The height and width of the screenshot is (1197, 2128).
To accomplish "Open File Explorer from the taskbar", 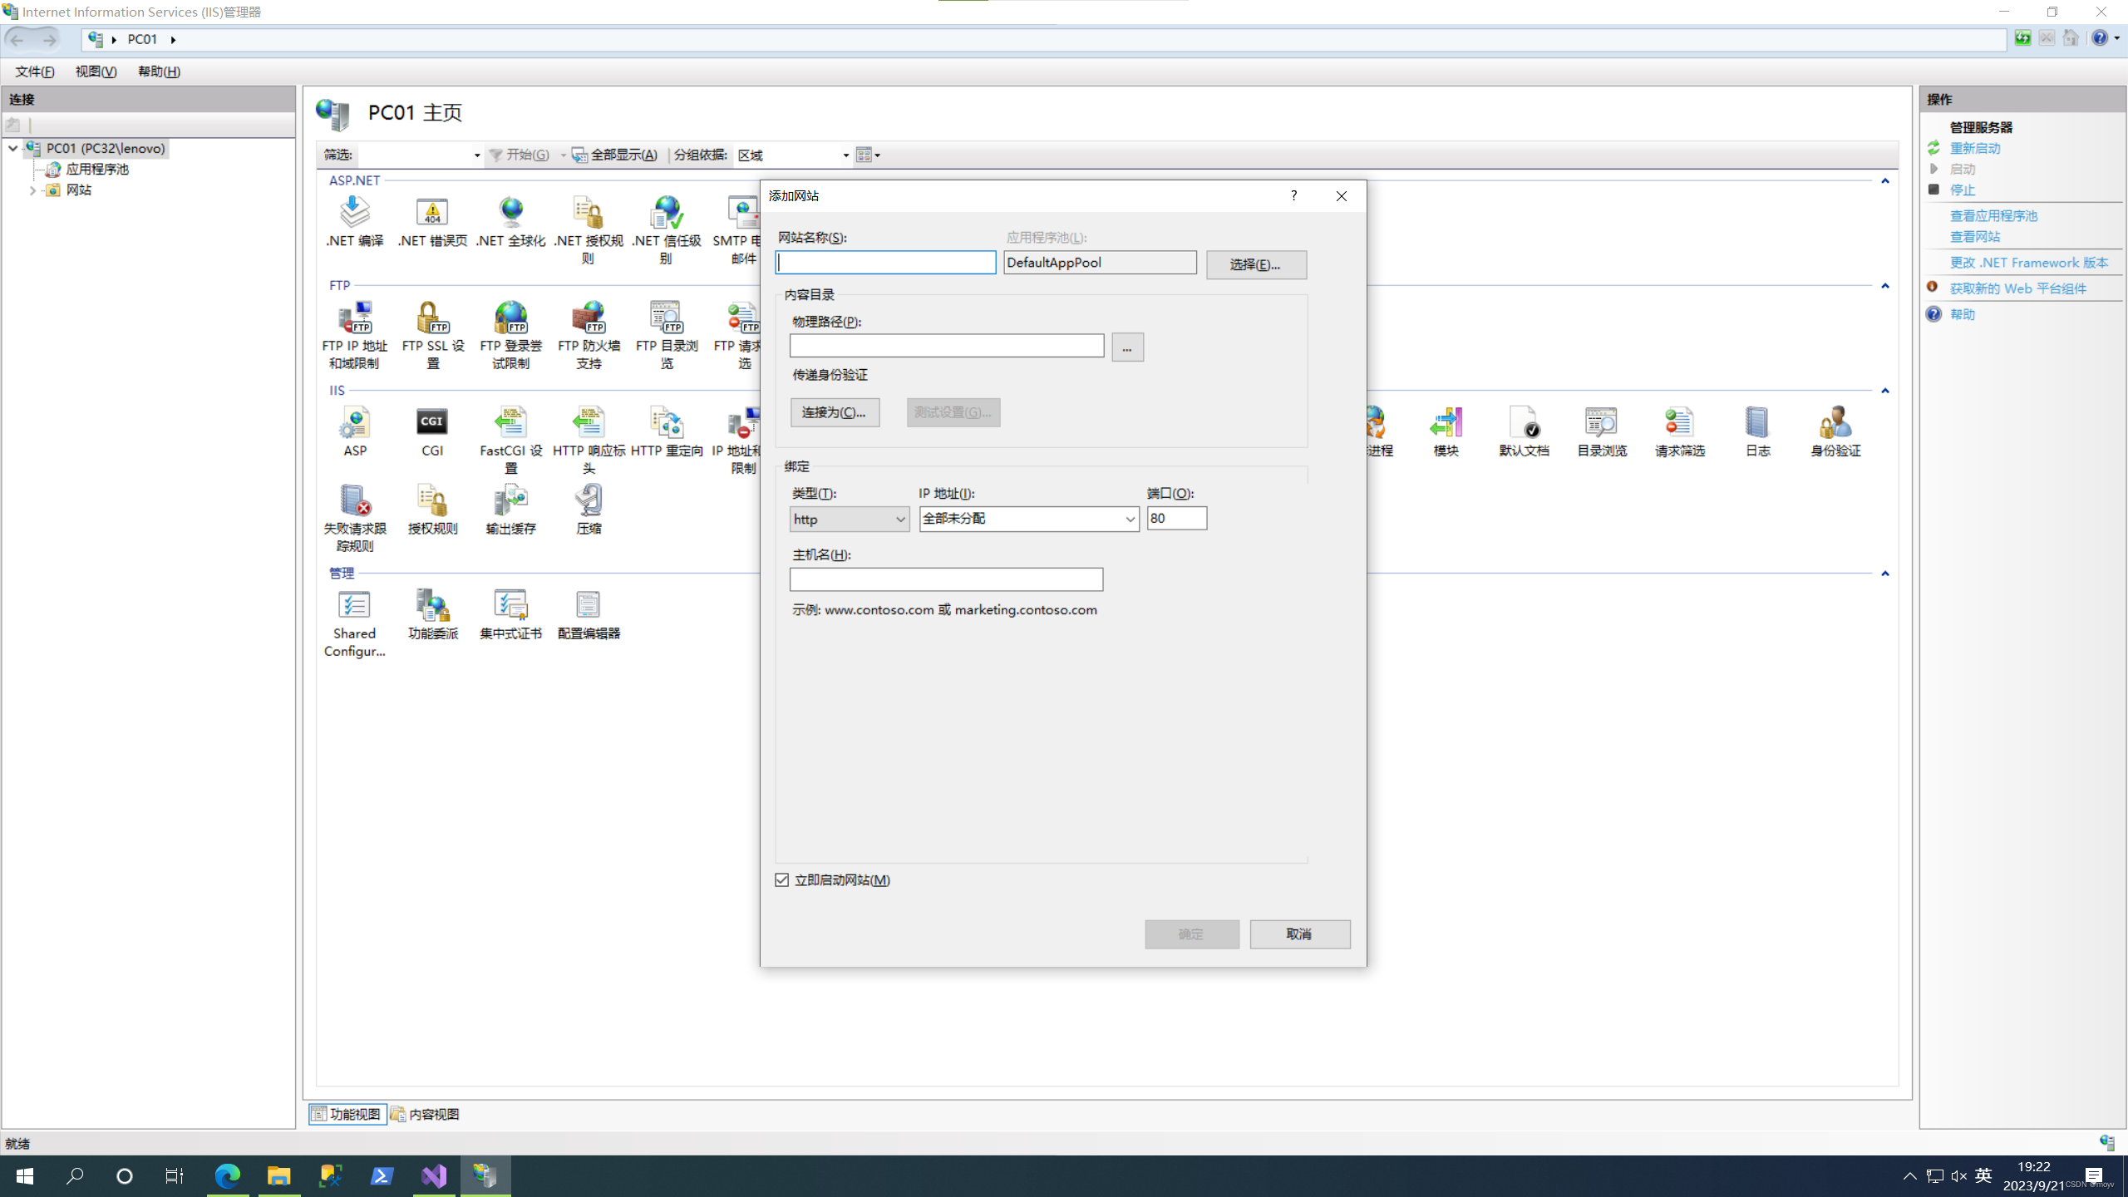I will 278,1175.
